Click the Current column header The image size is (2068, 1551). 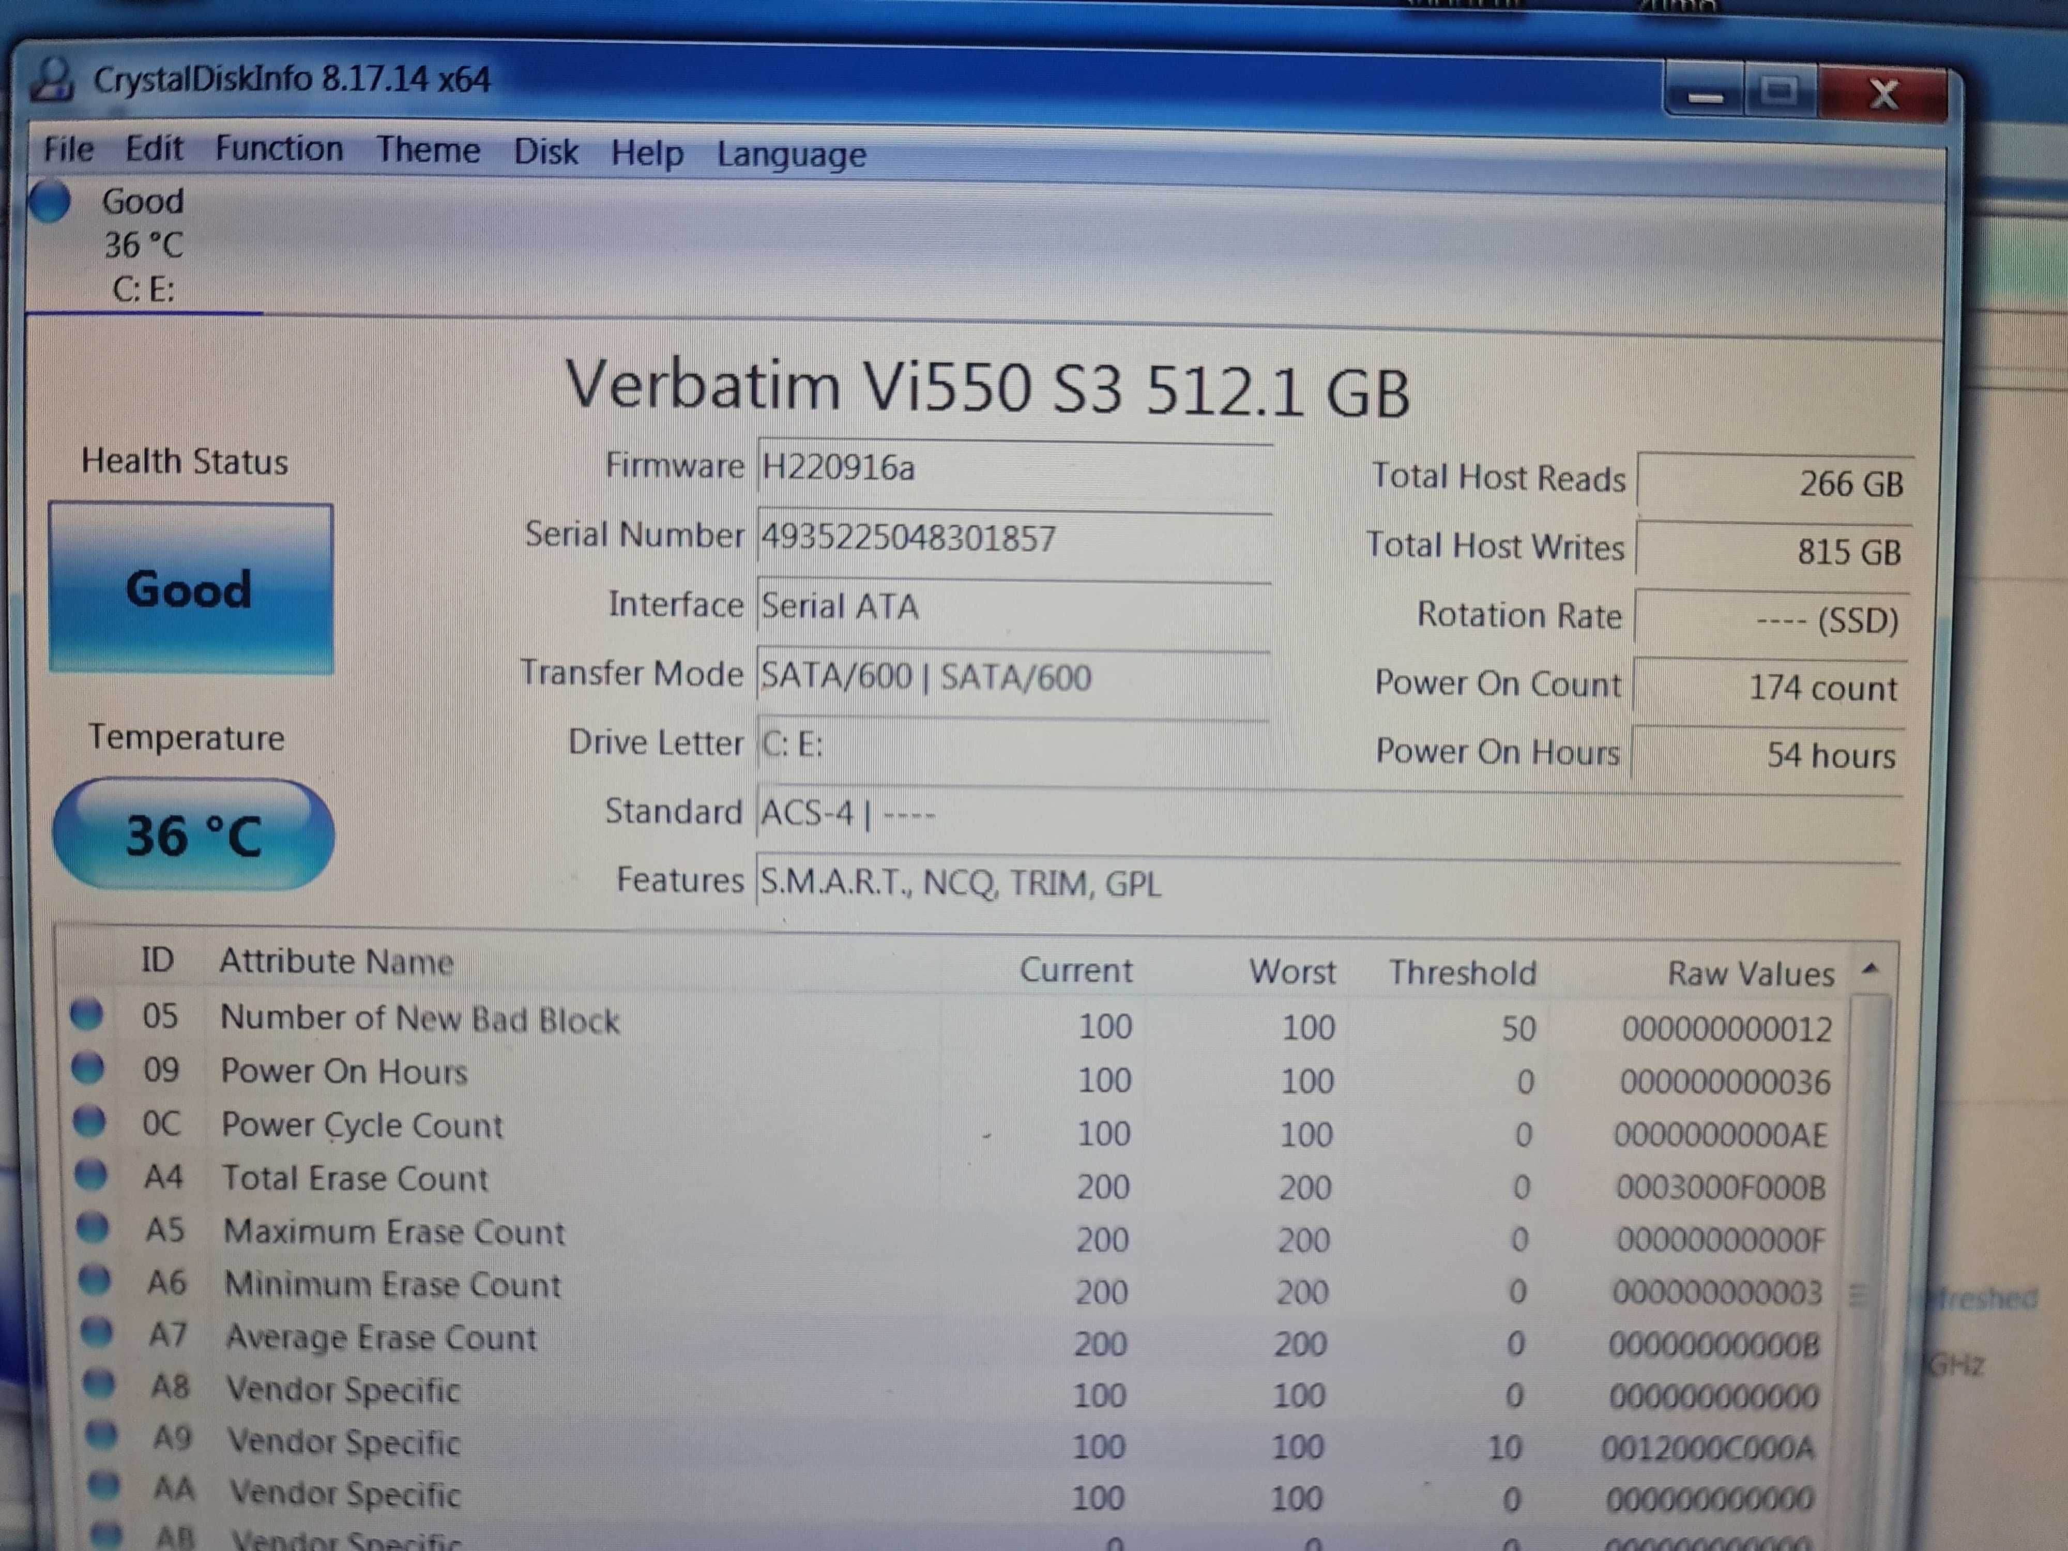click(x=1075, y=969)
